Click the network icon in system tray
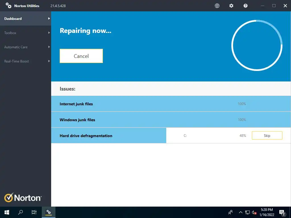This screenshot has width=291, height=218. coord(248,212)
